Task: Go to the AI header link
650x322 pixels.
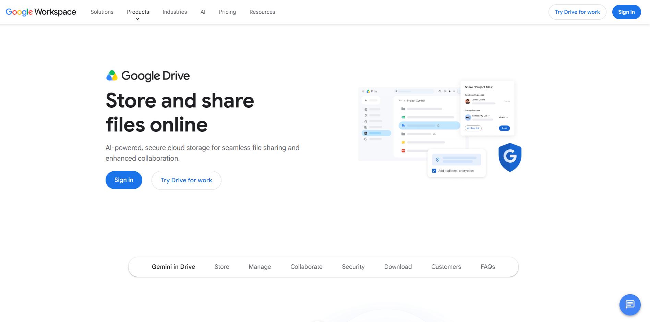Action: [203, 12]
